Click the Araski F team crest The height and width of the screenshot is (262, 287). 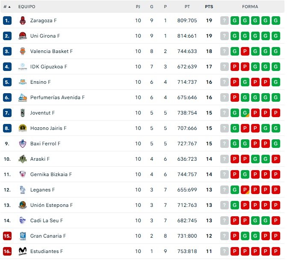(x=23, y=159)
